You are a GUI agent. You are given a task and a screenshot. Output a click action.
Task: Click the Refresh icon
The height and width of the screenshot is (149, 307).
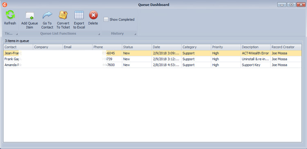(10, 15)
